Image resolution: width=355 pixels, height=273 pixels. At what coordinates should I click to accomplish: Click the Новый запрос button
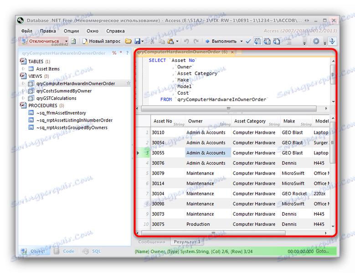(x=101, y=41)
